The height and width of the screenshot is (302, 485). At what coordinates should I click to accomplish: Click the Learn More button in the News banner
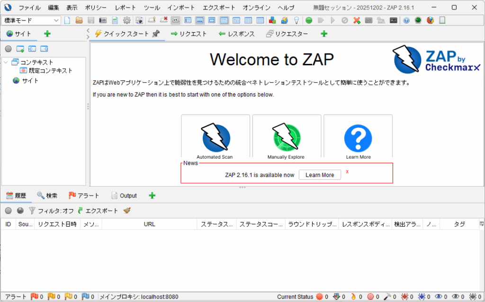(320, 175)
